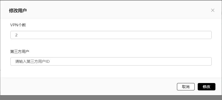Click the 请输入第三方用户ID placeholder text
This screenshot has width=222, height=100.
coord(32,62)
